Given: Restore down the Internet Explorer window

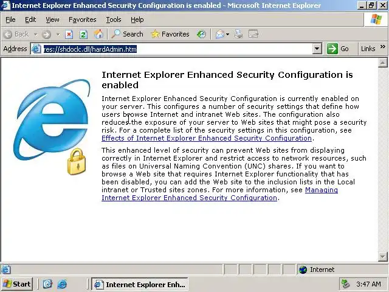Looking at the screenshot, I should coord(372,5).
